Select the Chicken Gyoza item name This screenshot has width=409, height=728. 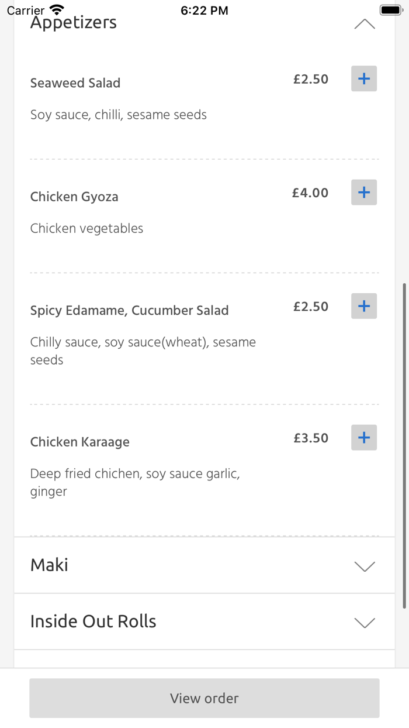74,197
